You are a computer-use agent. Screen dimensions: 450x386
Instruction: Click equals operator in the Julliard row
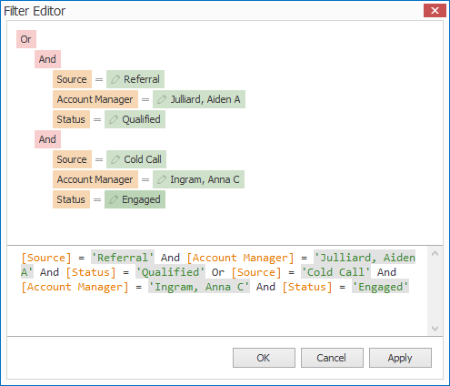(x=145, y=99)
